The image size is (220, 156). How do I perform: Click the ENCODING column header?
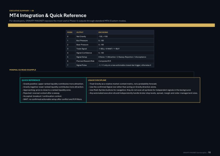(x=103, y=32)
